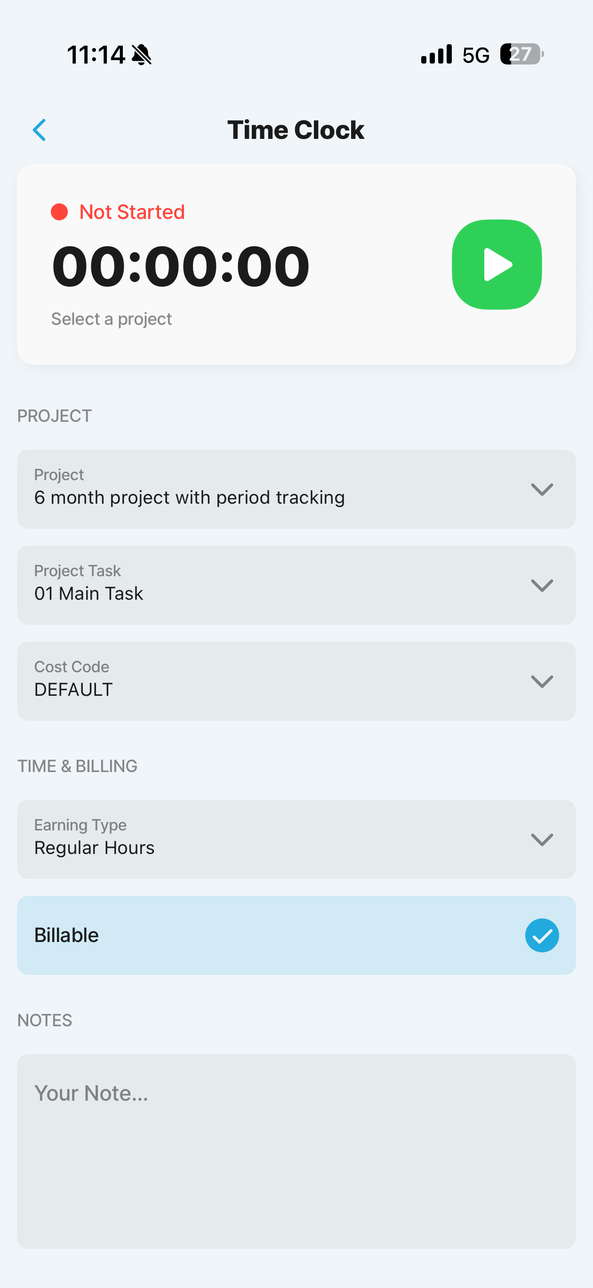Tap the 00:00:00 timer display

pos(181,266)
